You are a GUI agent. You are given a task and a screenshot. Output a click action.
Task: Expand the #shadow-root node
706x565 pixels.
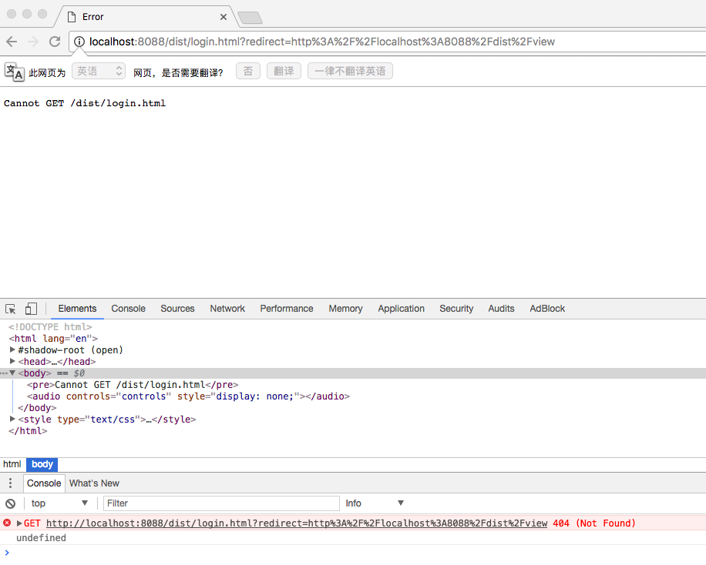tap(12, 349)
